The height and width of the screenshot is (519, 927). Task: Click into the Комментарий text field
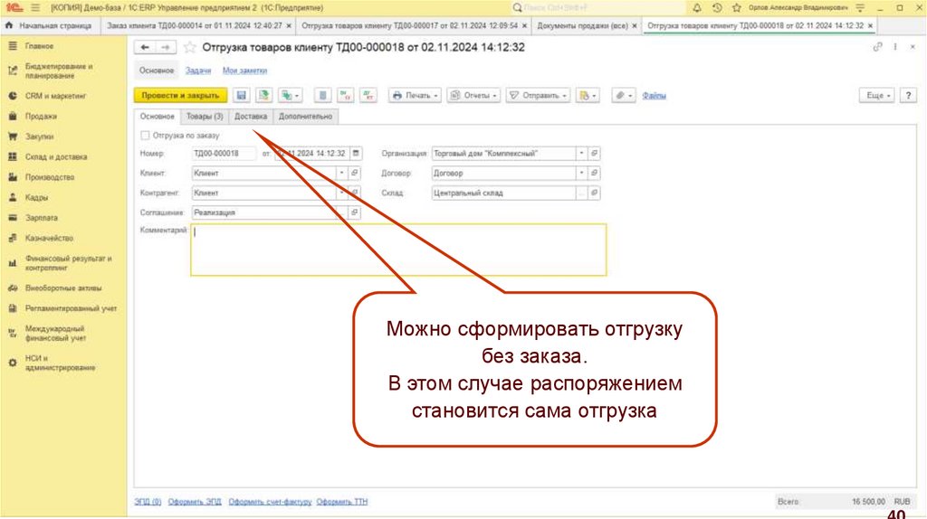click(x=397, y=249)
